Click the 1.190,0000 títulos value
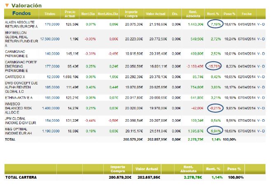Screen dimensions: 277x185 51,131
